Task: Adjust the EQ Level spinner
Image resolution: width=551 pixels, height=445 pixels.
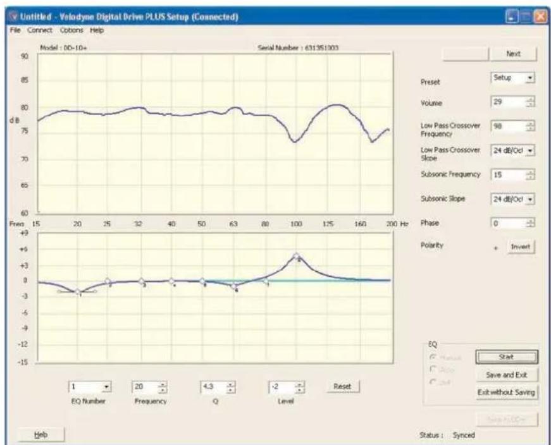Action: pos(299,387)
